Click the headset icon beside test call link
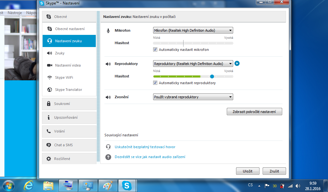328x192 pixels. [108, 147]
